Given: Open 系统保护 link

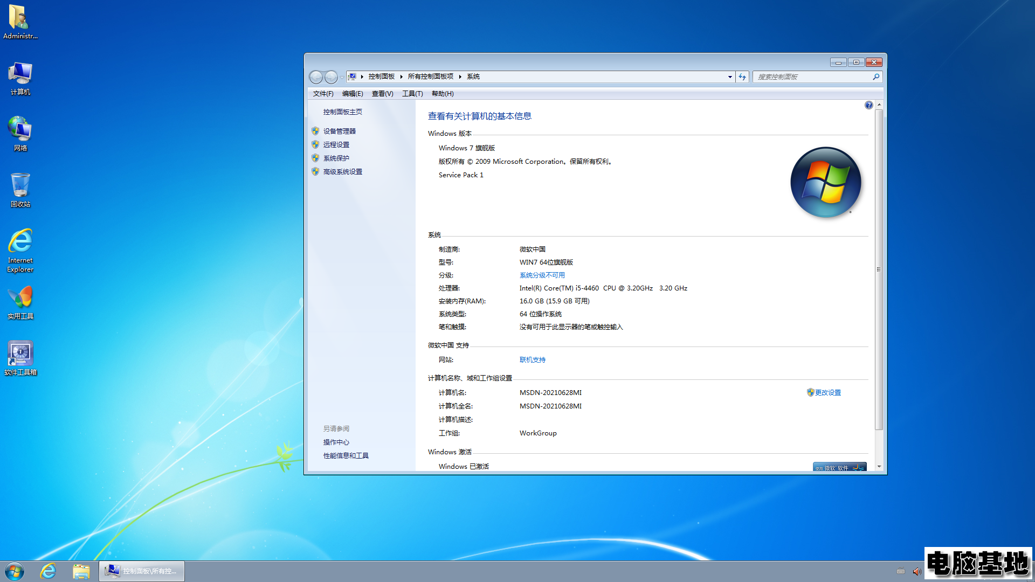Looking at the screenshot, I should (x=336, y=158).
